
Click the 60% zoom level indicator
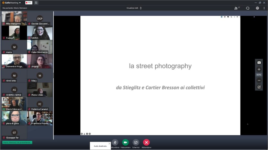coord(259,75)
